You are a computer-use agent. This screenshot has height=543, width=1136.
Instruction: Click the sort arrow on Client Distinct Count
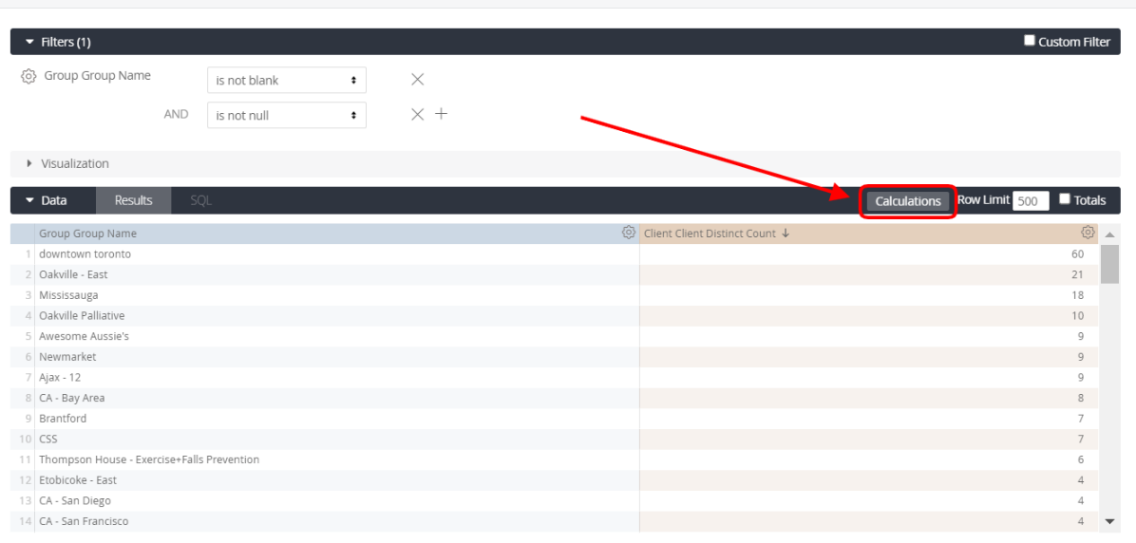click(786, 234)
